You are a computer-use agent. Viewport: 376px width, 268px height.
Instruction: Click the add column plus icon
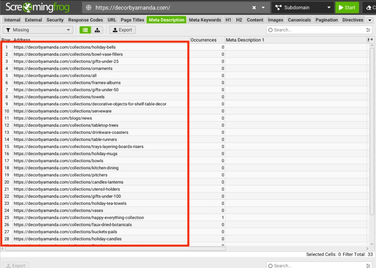(x=371, y=40)
